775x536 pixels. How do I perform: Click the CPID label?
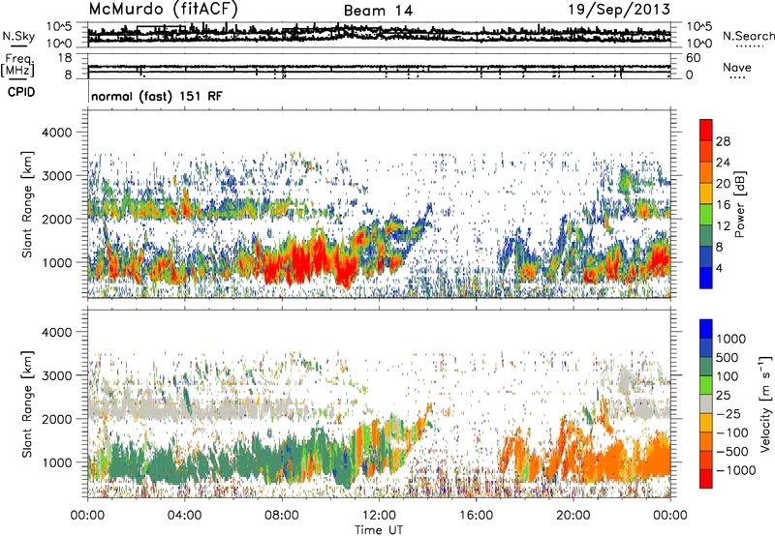tap(21, 92)
